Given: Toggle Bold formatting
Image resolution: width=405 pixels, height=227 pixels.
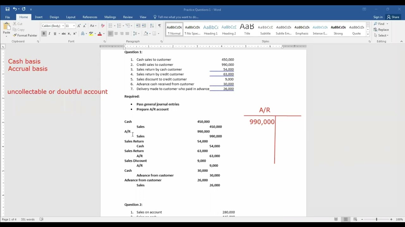Looking at the screenshot, I should [44, 33].
